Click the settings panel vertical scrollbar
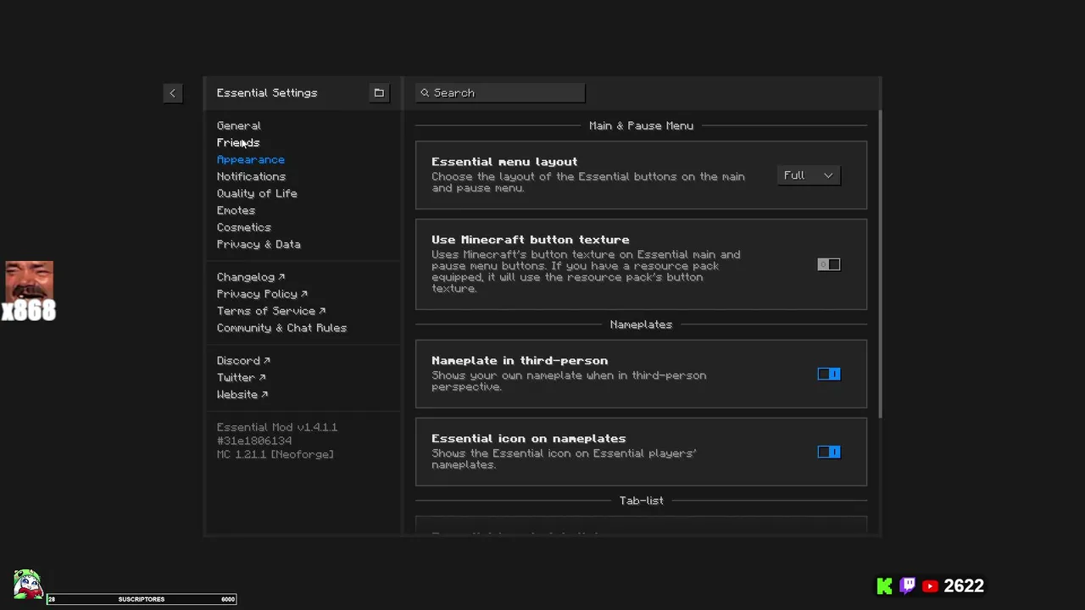Viewport: 1085px width, 610px height. tap(881, 263)
